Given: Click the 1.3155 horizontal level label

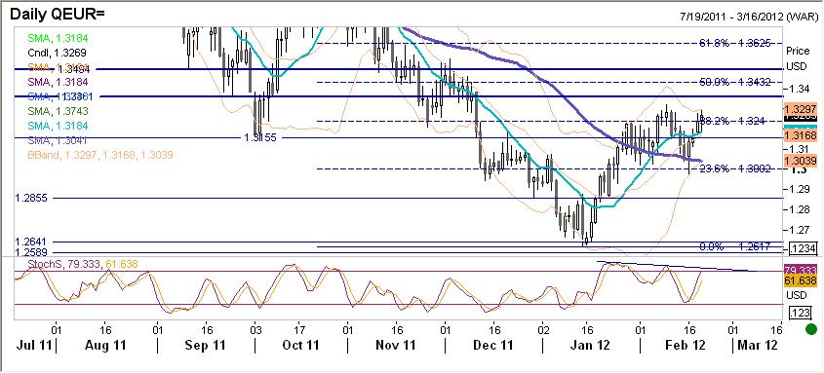Looking at the screenshot, I should tap(259, 137).
